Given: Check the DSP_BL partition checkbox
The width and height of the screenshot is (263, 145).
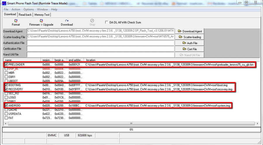Looking at the screenshot, I should (6, 69).
